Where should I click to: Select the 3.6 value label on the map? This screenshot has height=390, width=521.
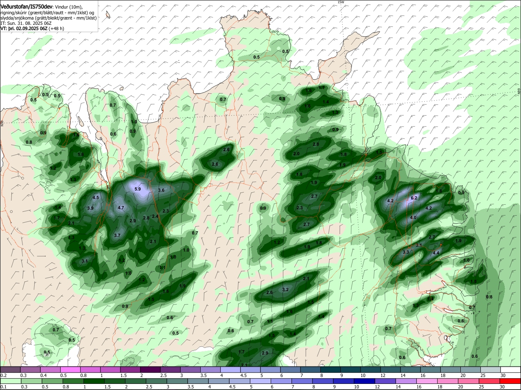pyautogui.click(x=161, y=190)
